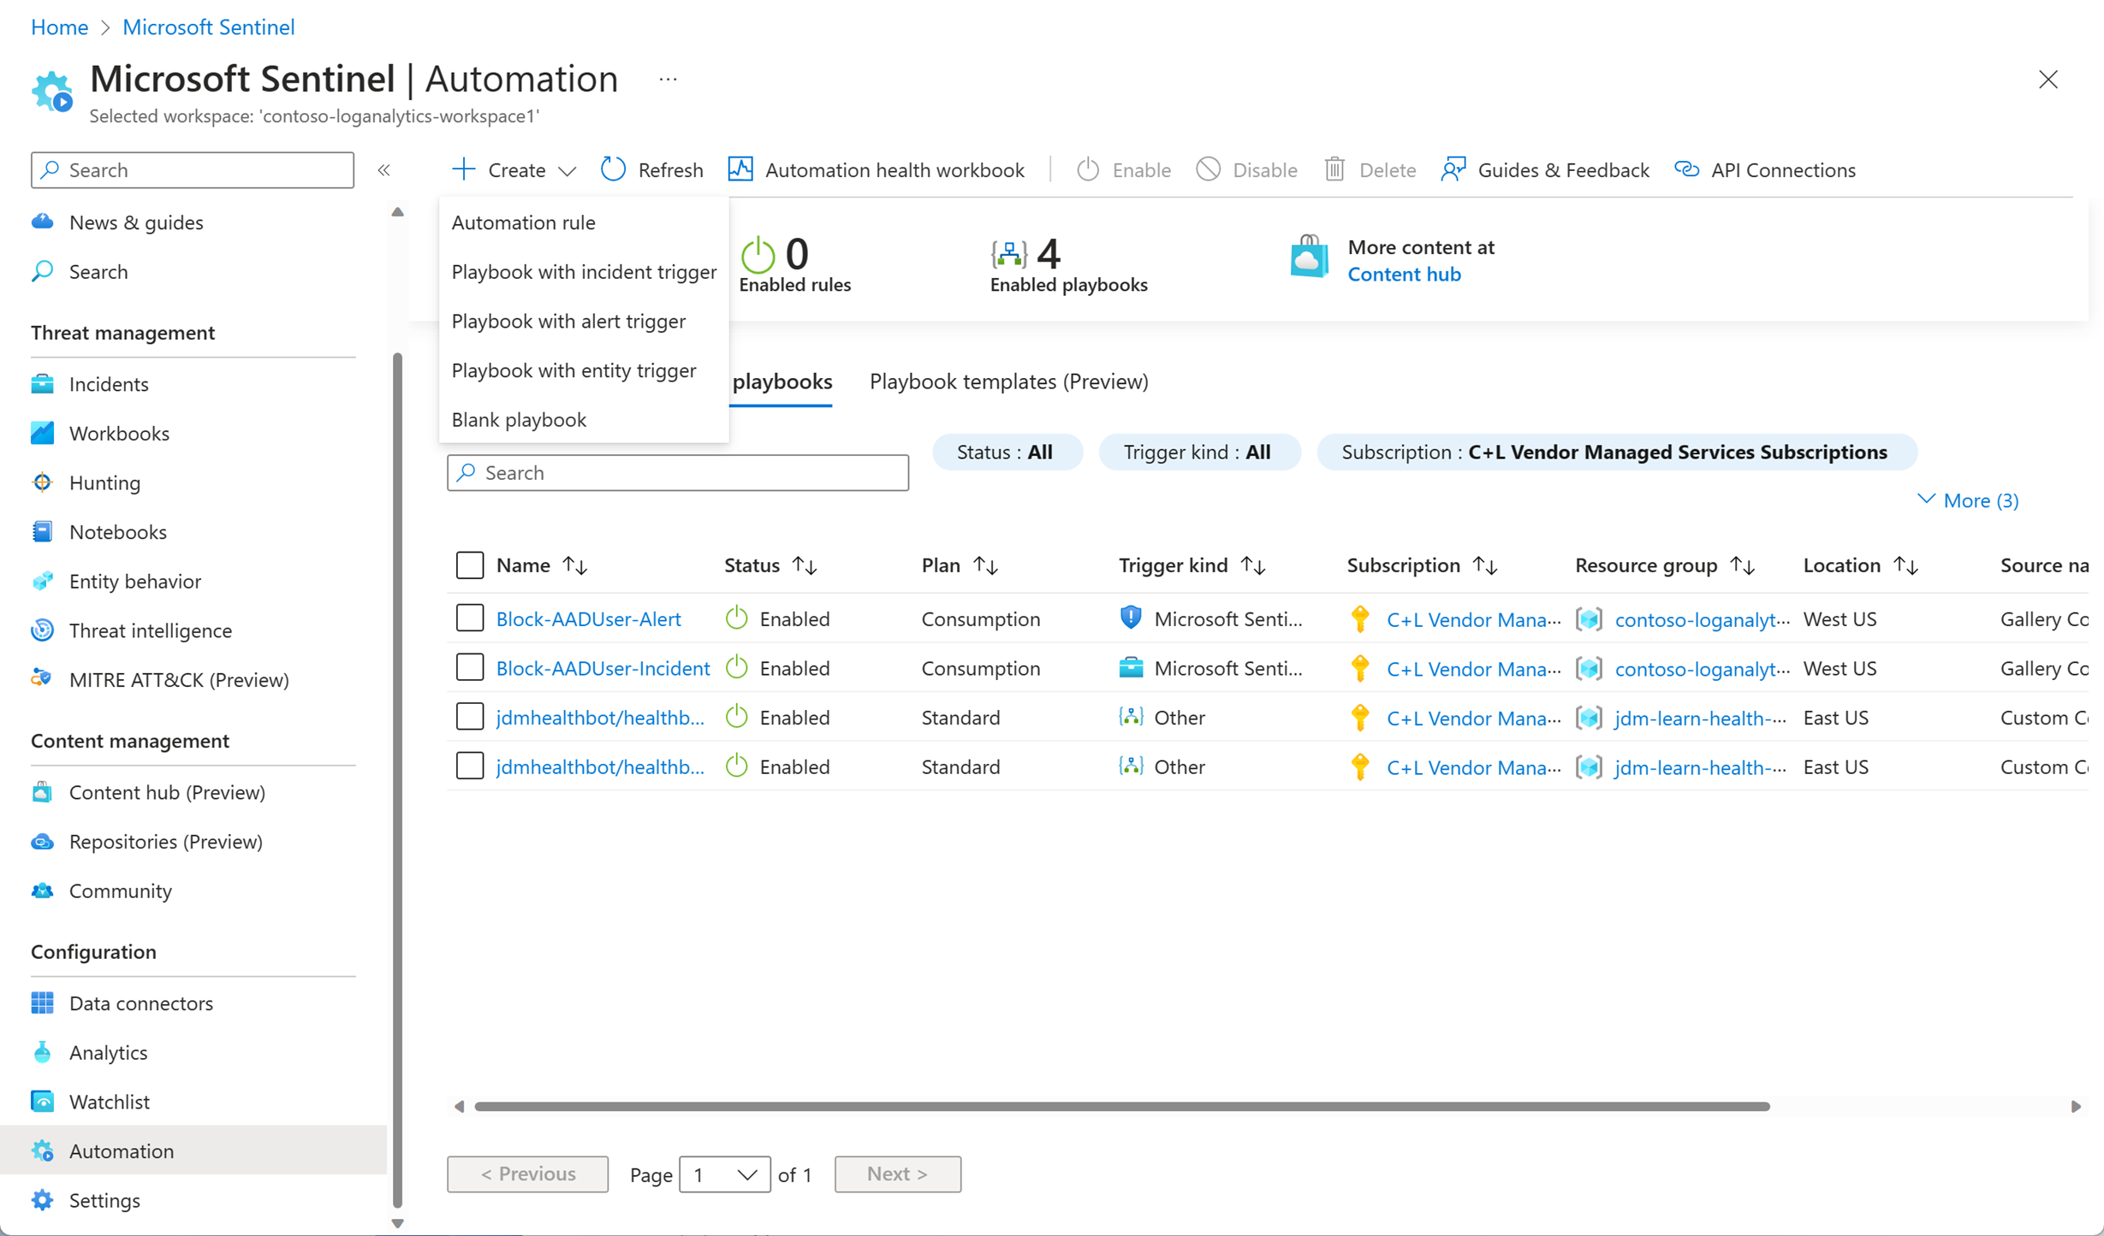Click the Previous page button

pos(527,1174)
